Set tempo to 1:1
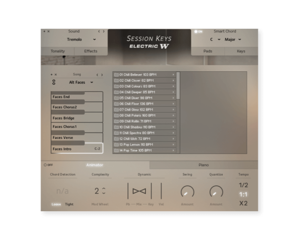Viewport: 299px width, 240px height. [244, 195]
